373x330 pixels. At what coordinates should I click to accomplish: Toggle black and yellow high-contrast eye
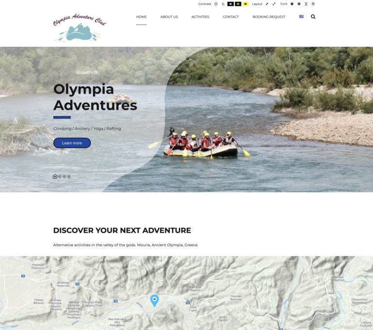tap(238, 4)
